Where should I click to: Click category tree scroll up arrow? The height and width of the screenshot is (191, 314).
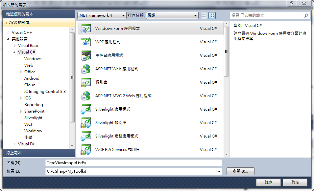click(x=72, y=30)
